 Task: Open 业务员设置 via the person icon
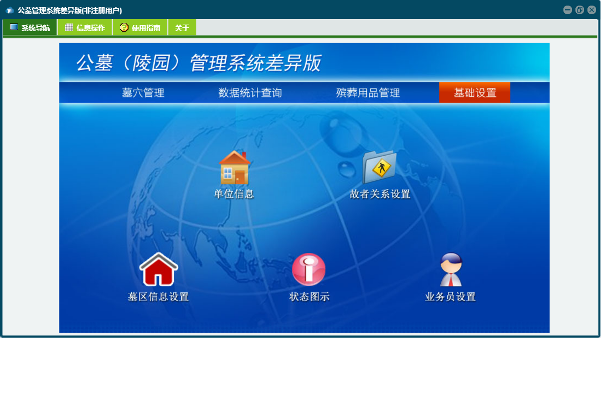[x=451, y=269]
